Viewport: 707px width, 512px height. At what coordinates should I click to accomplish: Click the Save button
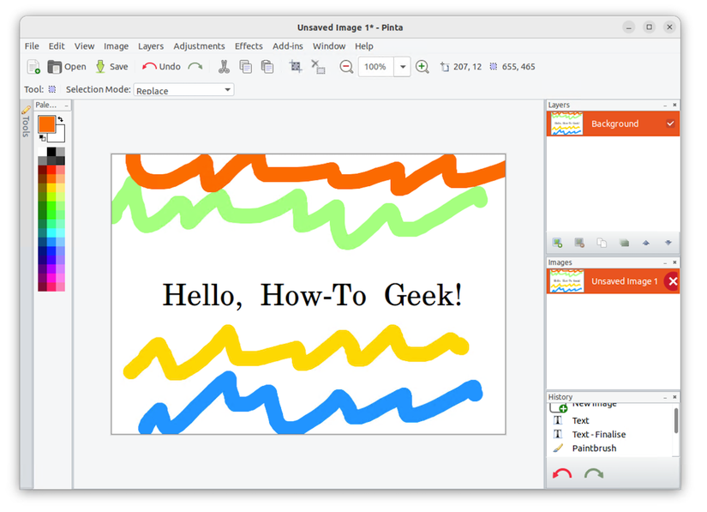[111, 67]
